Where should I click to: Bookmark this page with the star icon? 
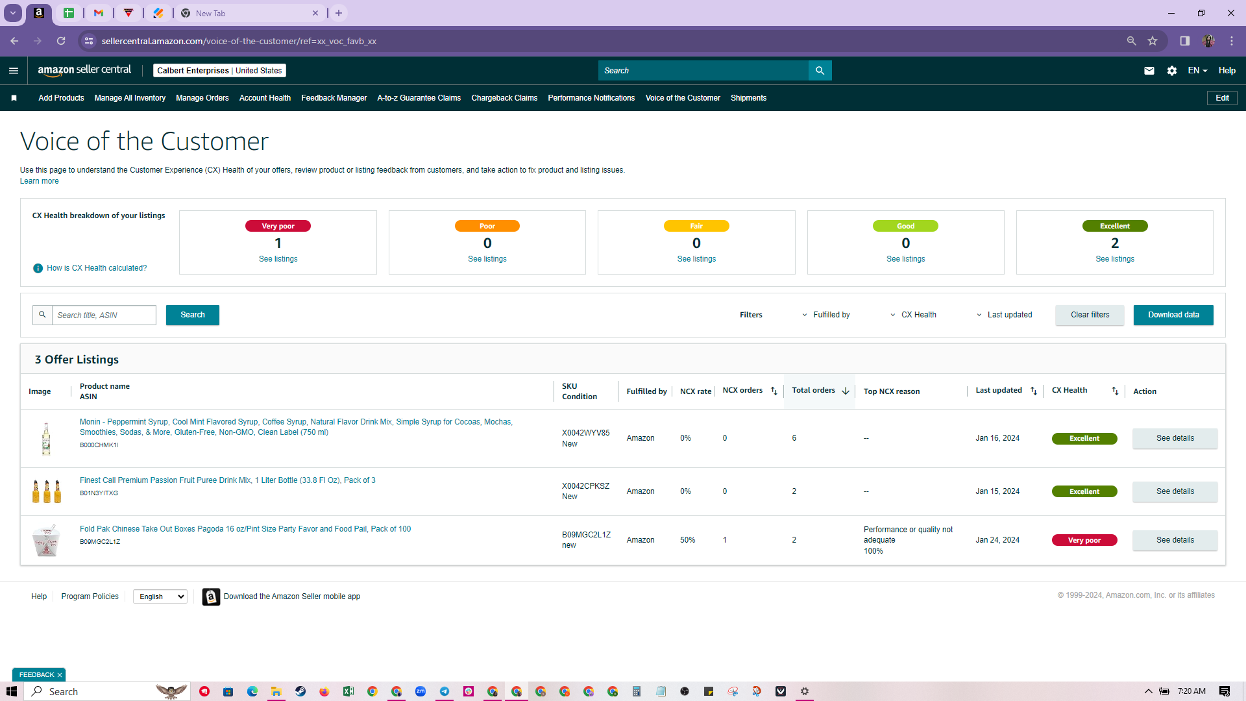click(x=1153, y=41)
